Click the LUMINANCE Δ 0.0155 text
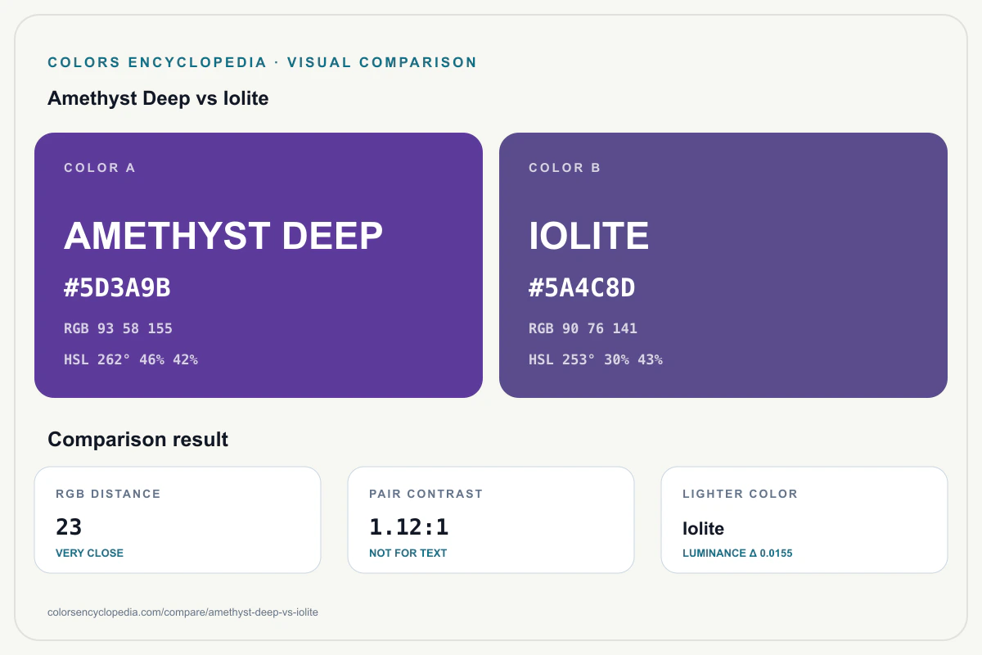 737,553
